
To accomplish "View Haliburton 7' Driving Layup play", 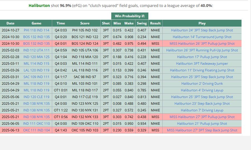I will click(202, 110).
